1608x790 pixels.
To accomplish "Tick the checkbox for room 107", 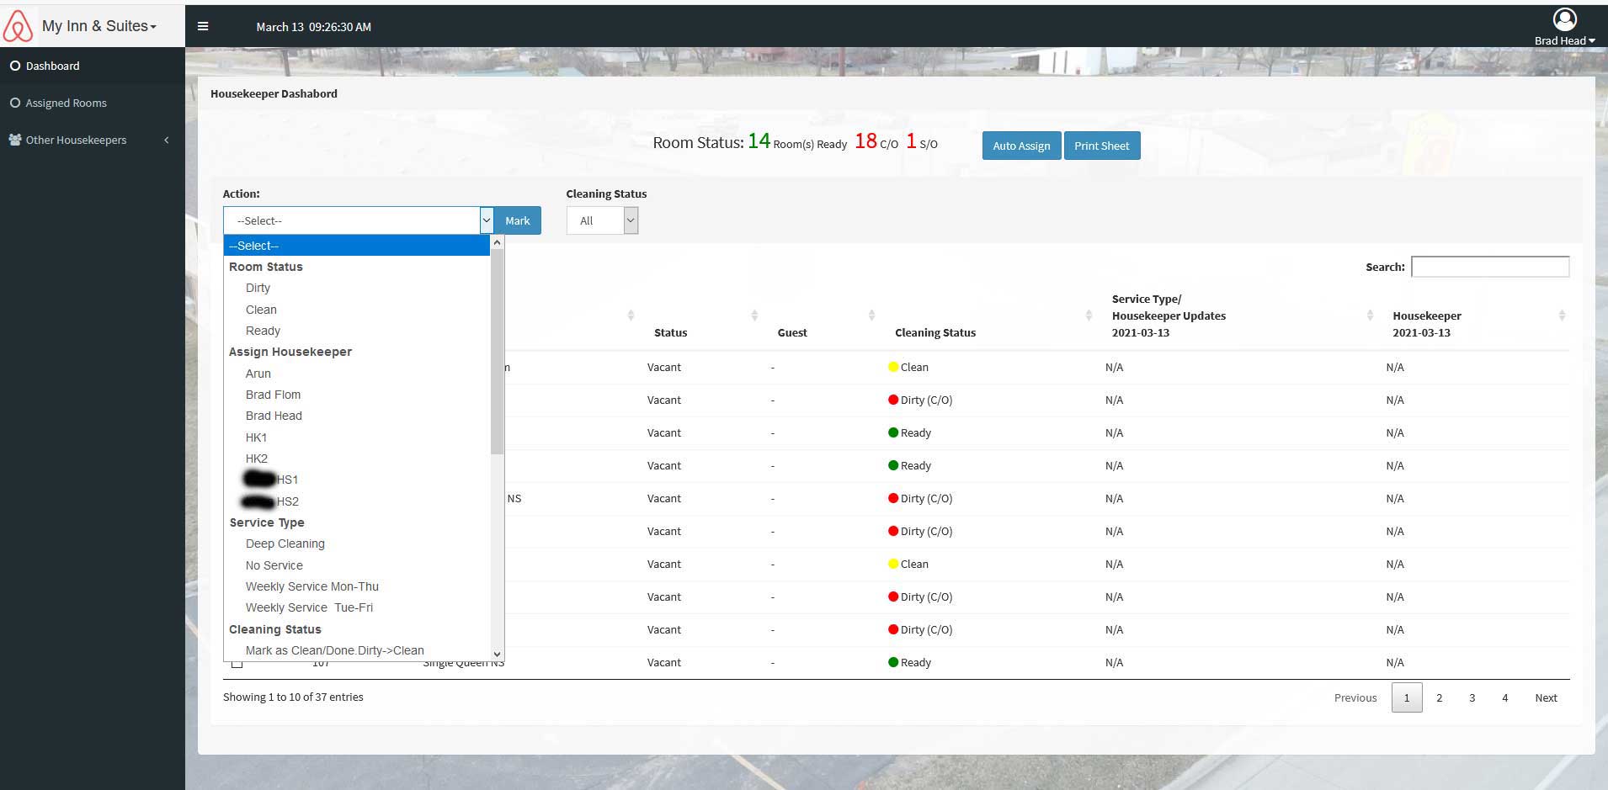I will [237, 663].
